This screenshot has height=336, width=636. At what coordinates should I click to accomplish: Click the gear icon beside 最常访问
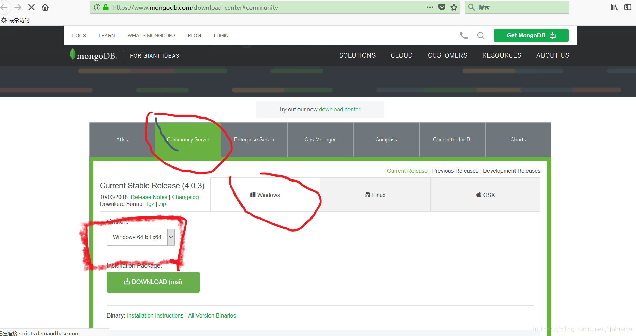click(4, 20)
